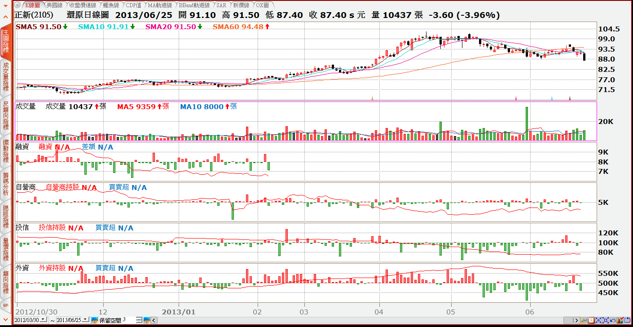Click the 2013/01 date axis label
Viewport: 633px width, 327px height.
tap(179, 311)
